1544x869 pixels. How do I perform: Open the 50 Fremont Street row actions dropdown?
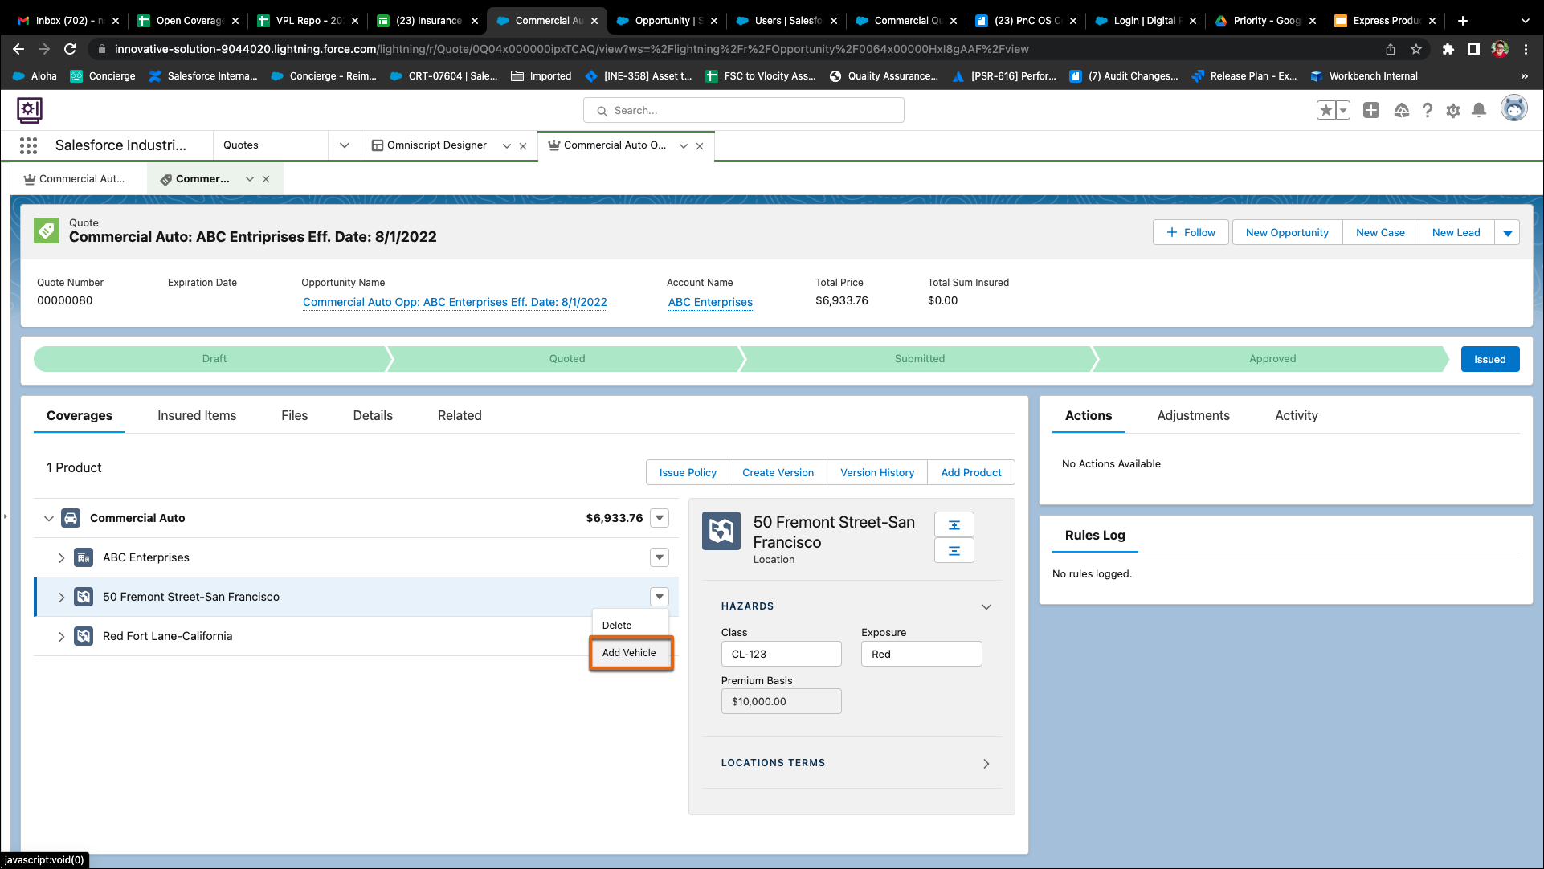(x=660, y=597)
